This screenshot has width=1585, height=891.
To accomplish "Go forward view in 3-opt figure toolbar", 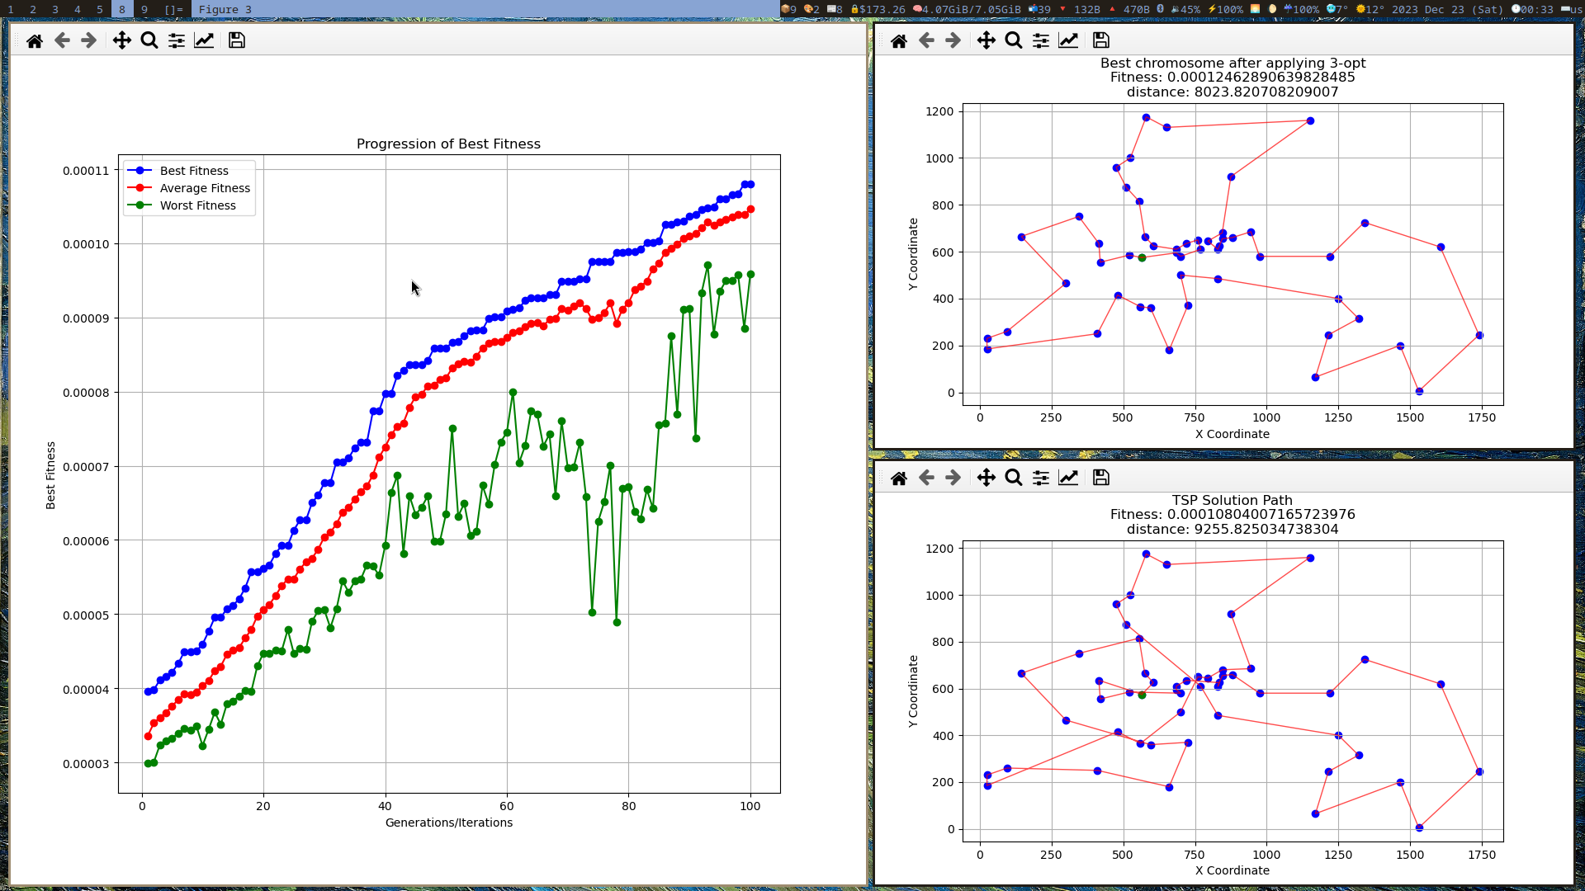I will click(953, 40).
